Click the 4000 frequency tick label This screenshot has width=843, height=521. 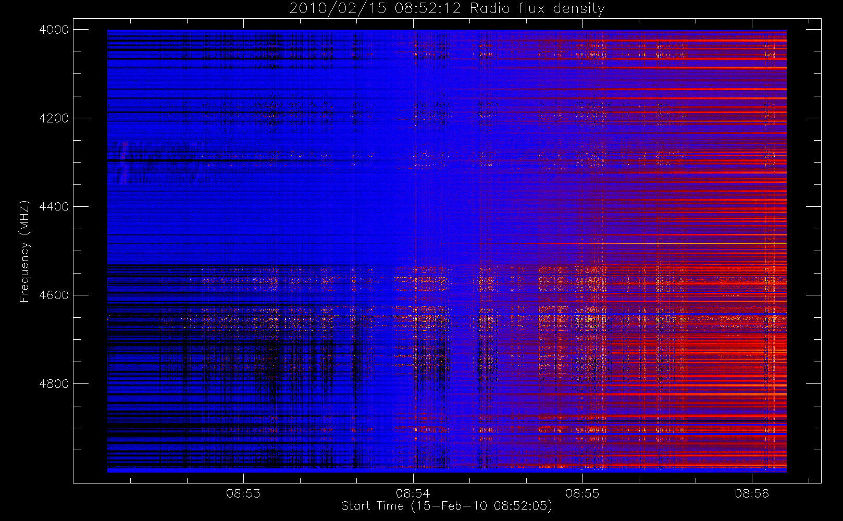point(54,30)
